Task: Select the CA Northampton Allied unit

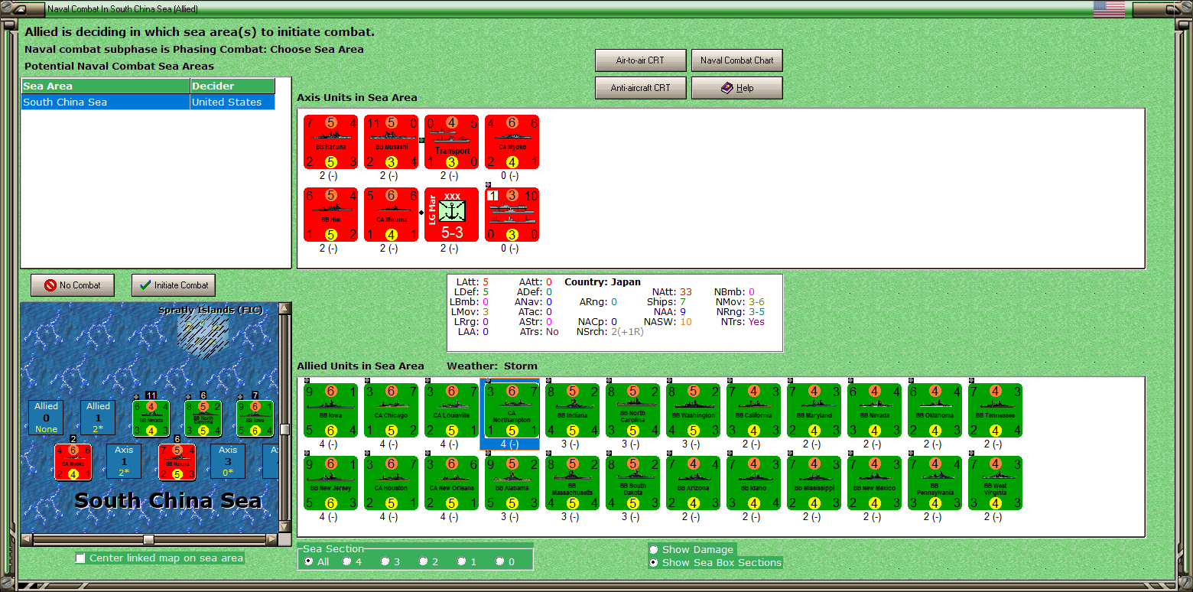Action: click(512, 411)
